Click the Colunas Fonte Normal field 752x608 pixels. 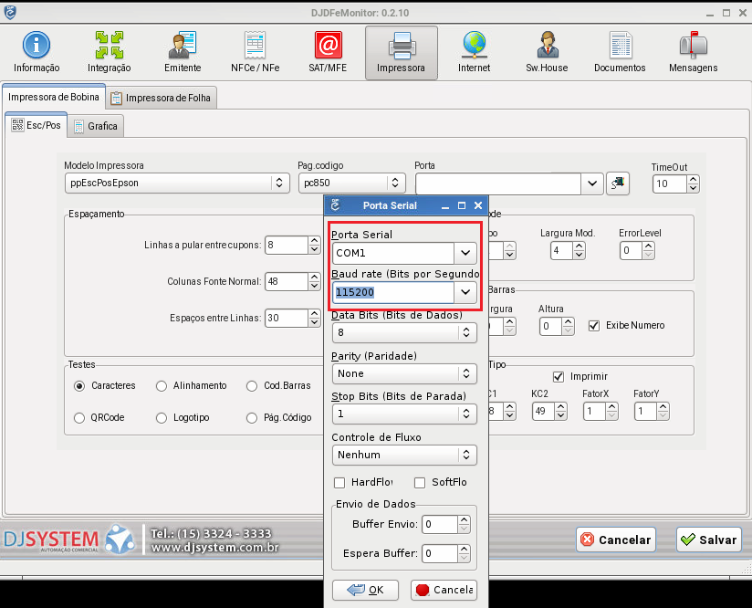click(286, 282)
